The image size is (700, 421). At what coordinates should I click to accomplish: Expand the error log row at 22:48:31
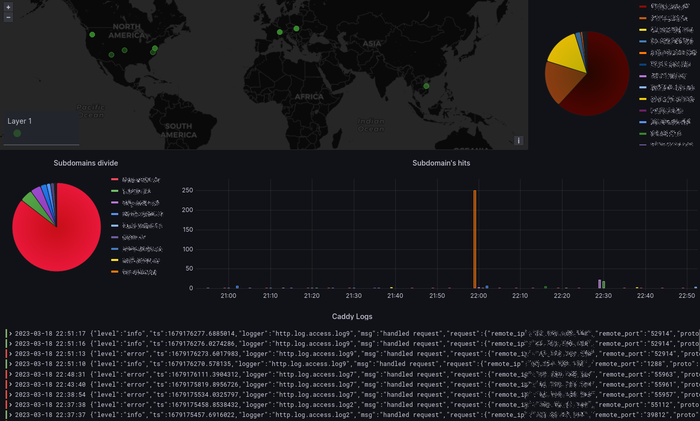pos(11,374)
